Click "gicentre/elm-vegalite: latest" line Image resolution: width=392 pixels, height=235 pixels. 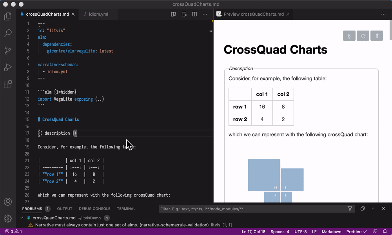pos(80,51)
